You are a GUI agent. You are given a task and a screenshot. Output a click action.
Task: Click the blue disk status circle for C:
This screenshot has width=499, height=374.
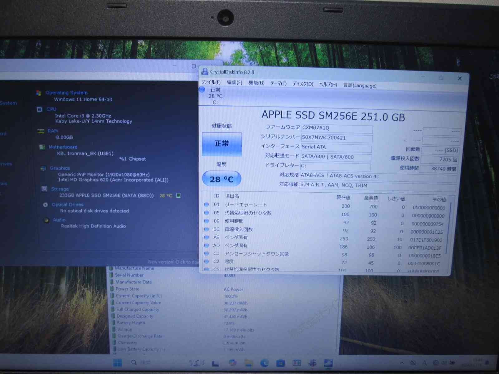click(x=202, y=90)
